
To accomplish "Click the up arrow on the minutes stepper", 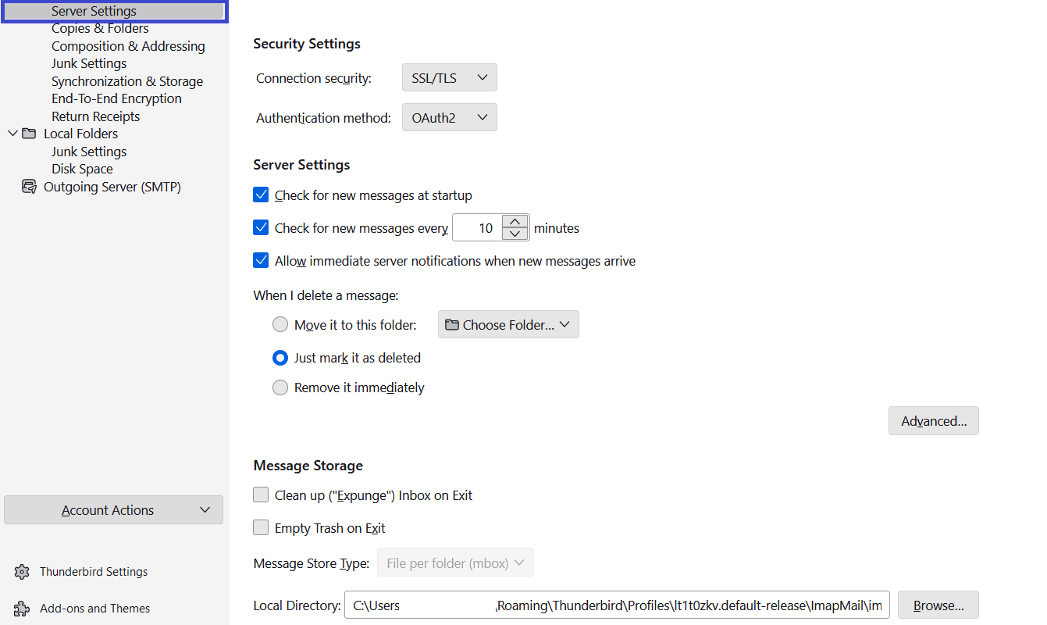I will 515,221.
